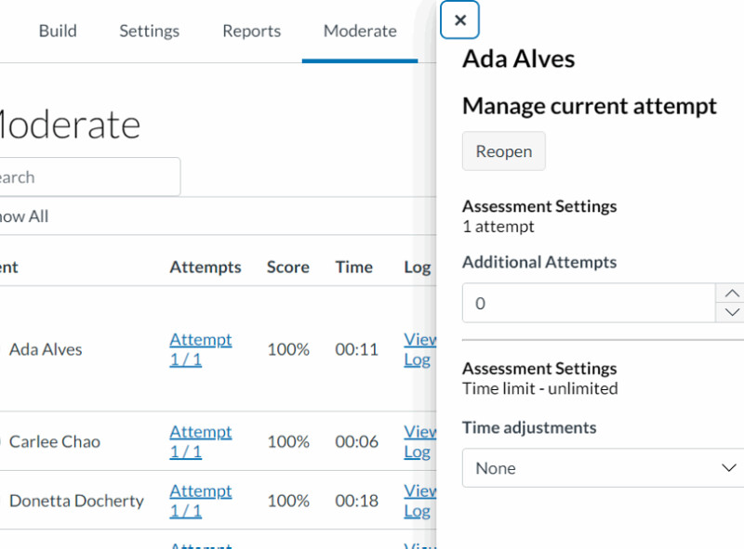The height and width of the screenshot is (549, 744).
Task: Click the Additional Attempts number field
Action: pyautogui.click(x=587, y=303)
